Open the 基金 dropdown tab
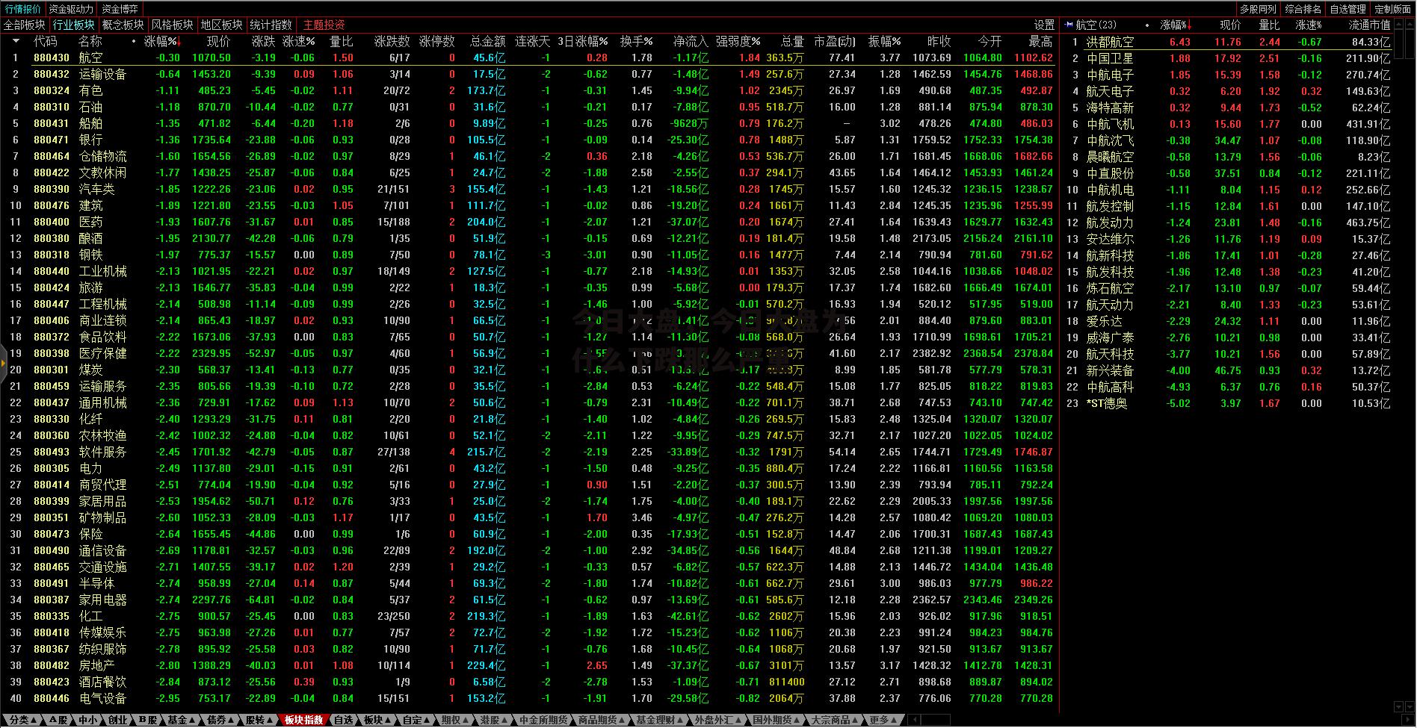Image resolution: width=1417 pixels, height=728 pixels. pos(182,721)
